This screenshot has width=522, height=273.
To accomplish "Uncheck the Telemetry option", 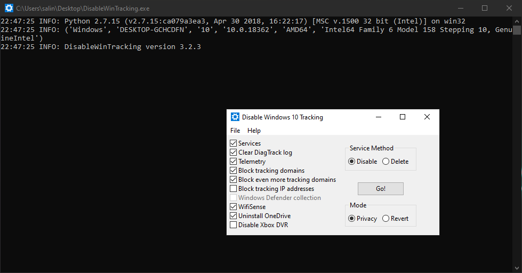I will [234, 162].
